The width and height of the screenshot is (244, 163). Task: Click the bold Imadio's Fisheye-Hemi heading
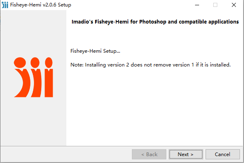155,21
